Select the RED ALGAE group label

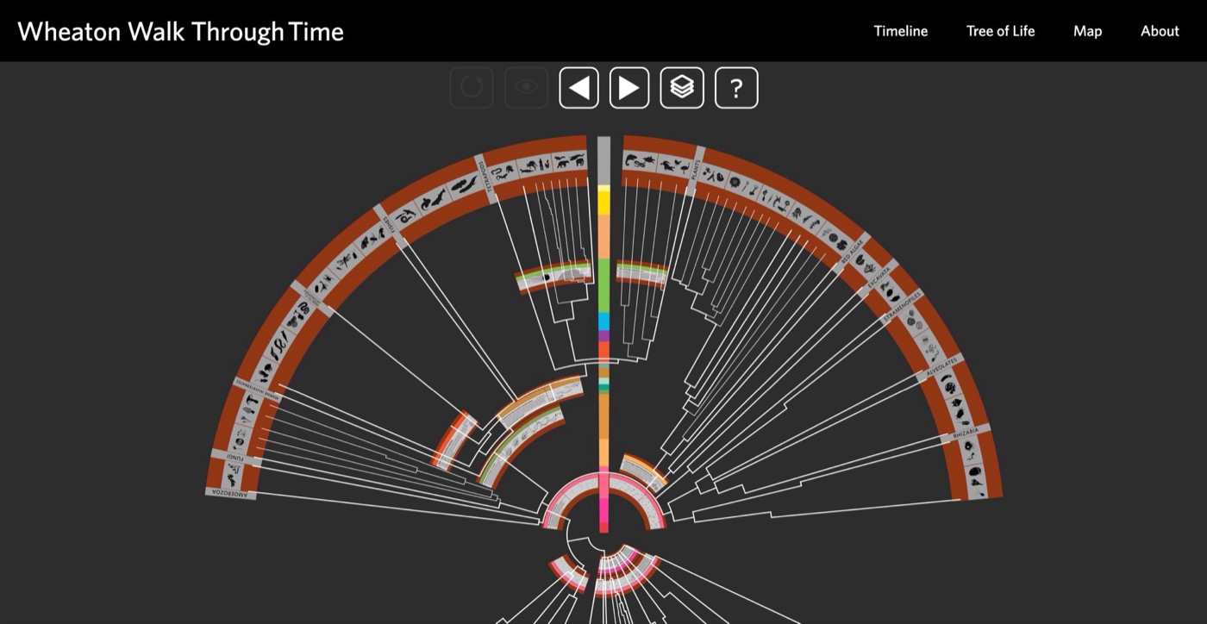pyautogui.click(x=853, y=254)
